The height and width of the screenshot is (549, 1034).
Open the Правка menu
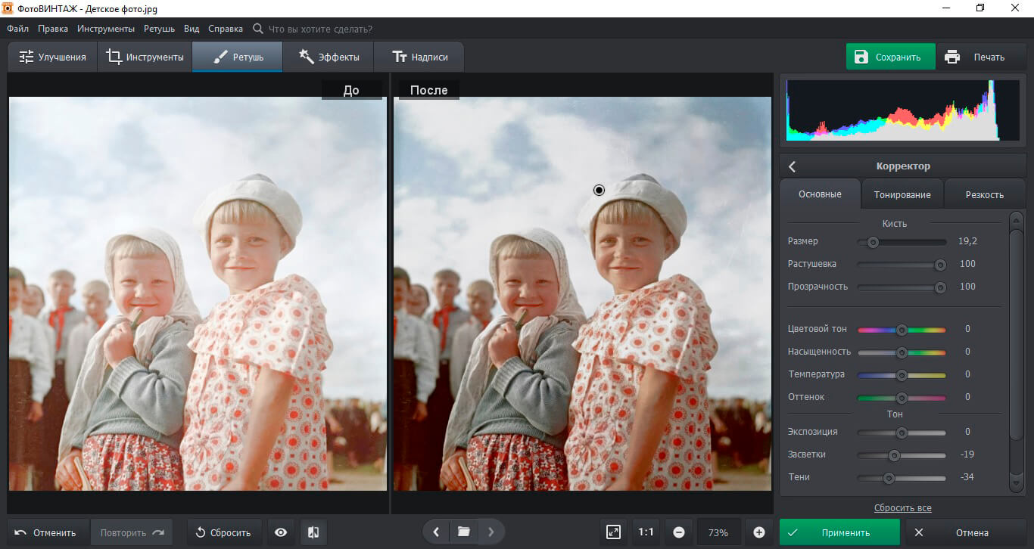pos(52,29)
